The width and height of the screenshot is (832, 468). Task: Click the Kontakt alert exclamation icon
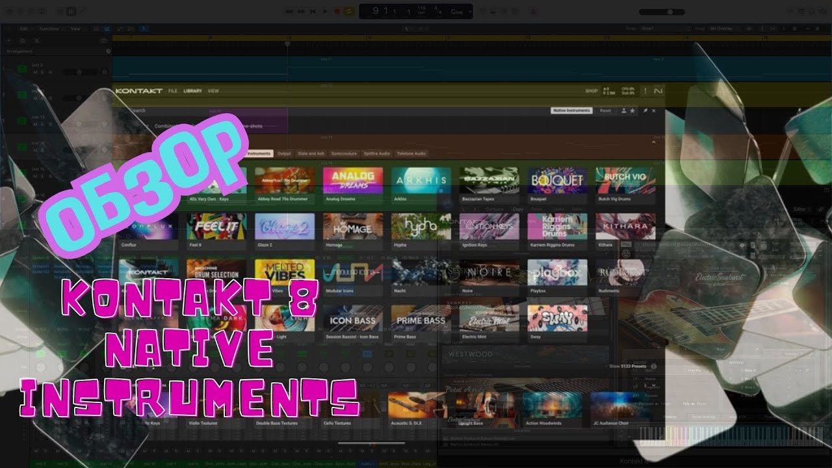pos(645,91)
